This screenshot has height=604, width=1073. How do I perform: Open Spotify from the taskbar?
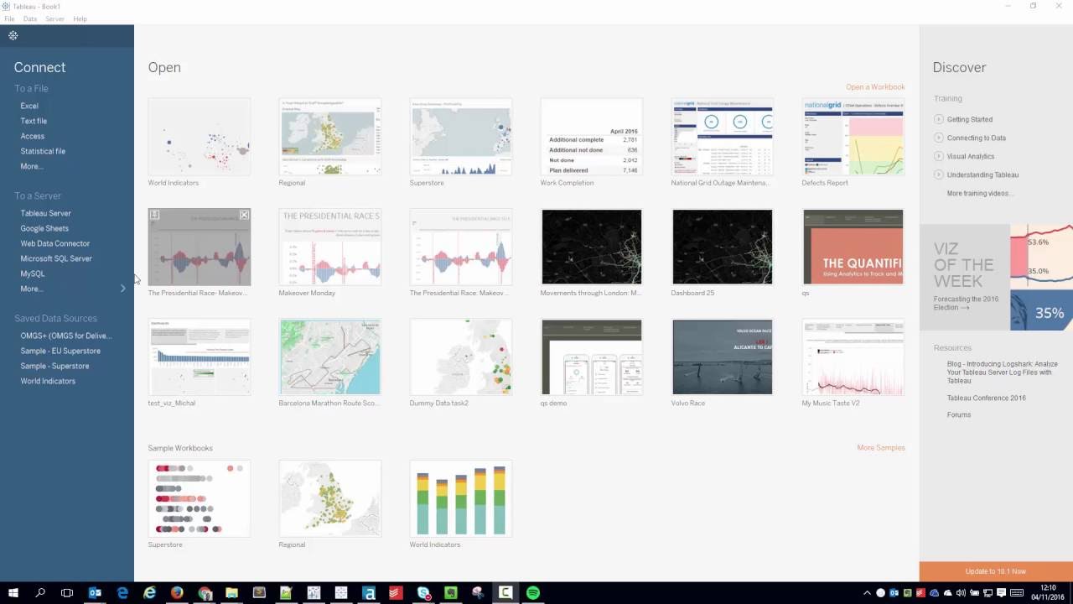click(x=532, y=592)
